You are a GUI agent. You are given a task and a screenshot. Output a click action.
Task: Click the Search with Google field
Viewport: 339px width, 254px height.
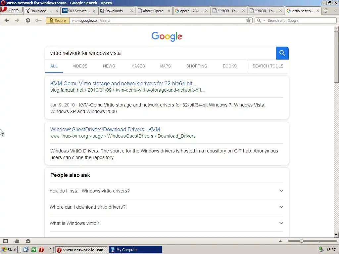(301, 20)
